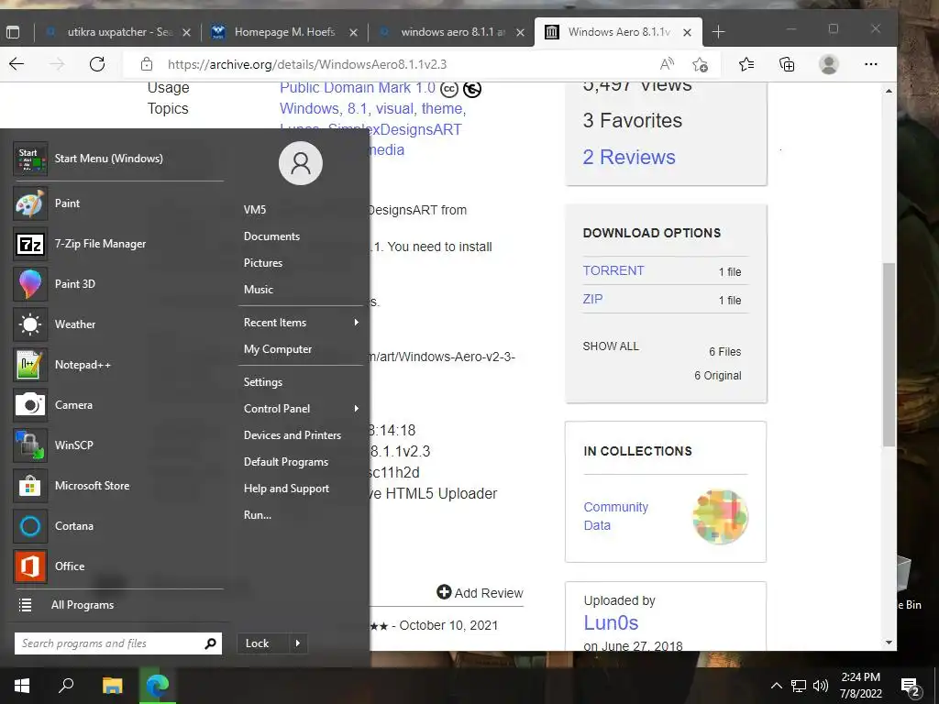Screen dimensions: 939x704
Task: Click the Read aloud icon in address bar
Action: (x=667, y=64)
